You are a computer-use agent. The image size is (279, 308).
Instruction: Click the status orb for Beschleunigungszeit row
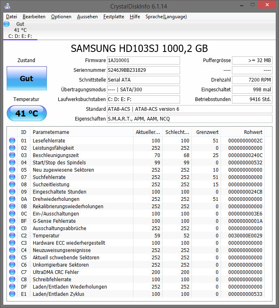click(x=12, y=155)
